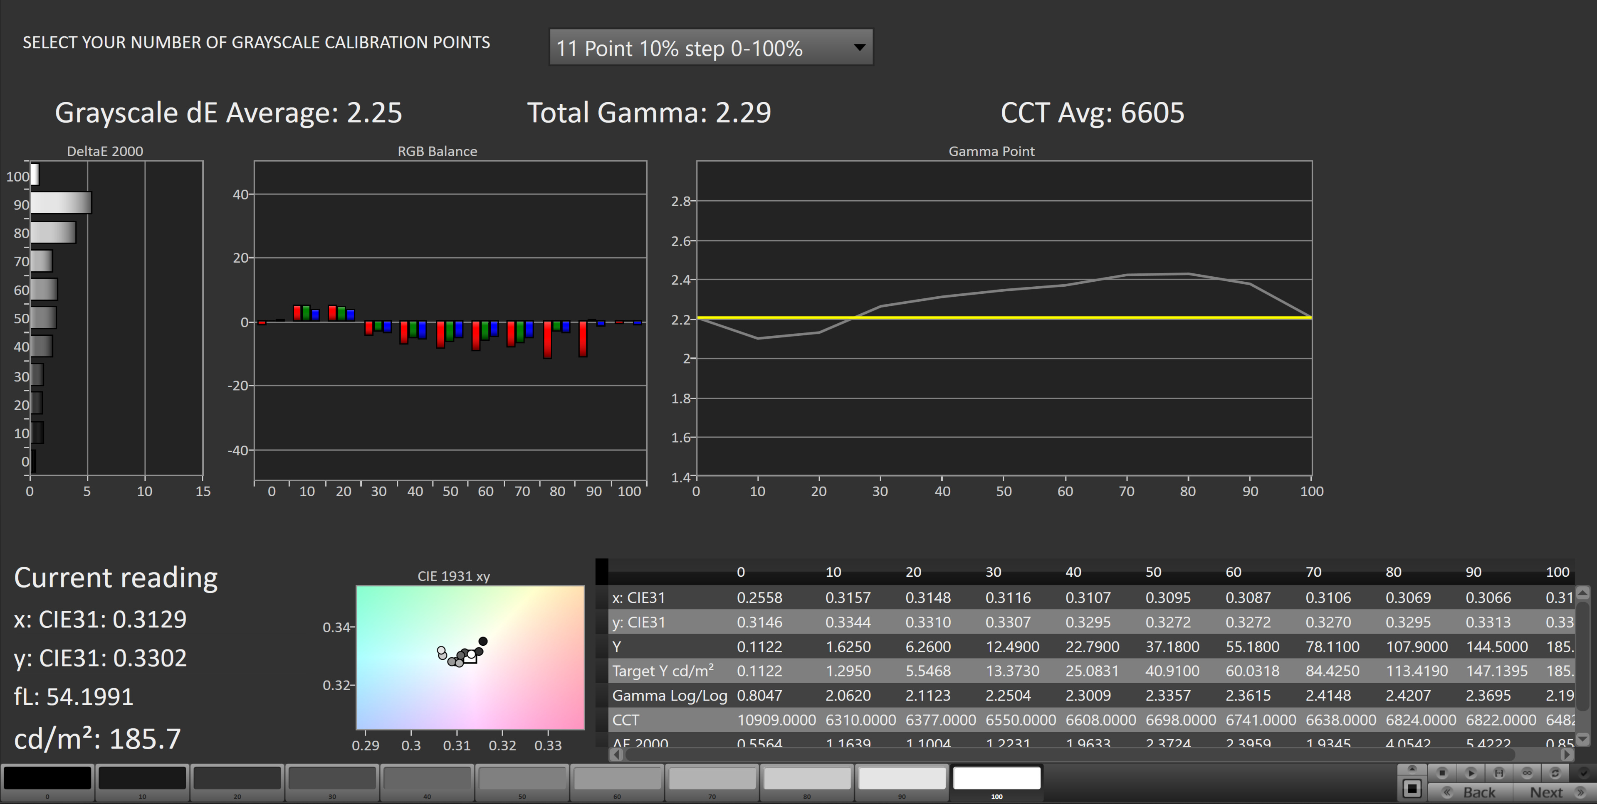
Task: Click the infinity continuous-read icon
Action: [x=1527, y=772]
